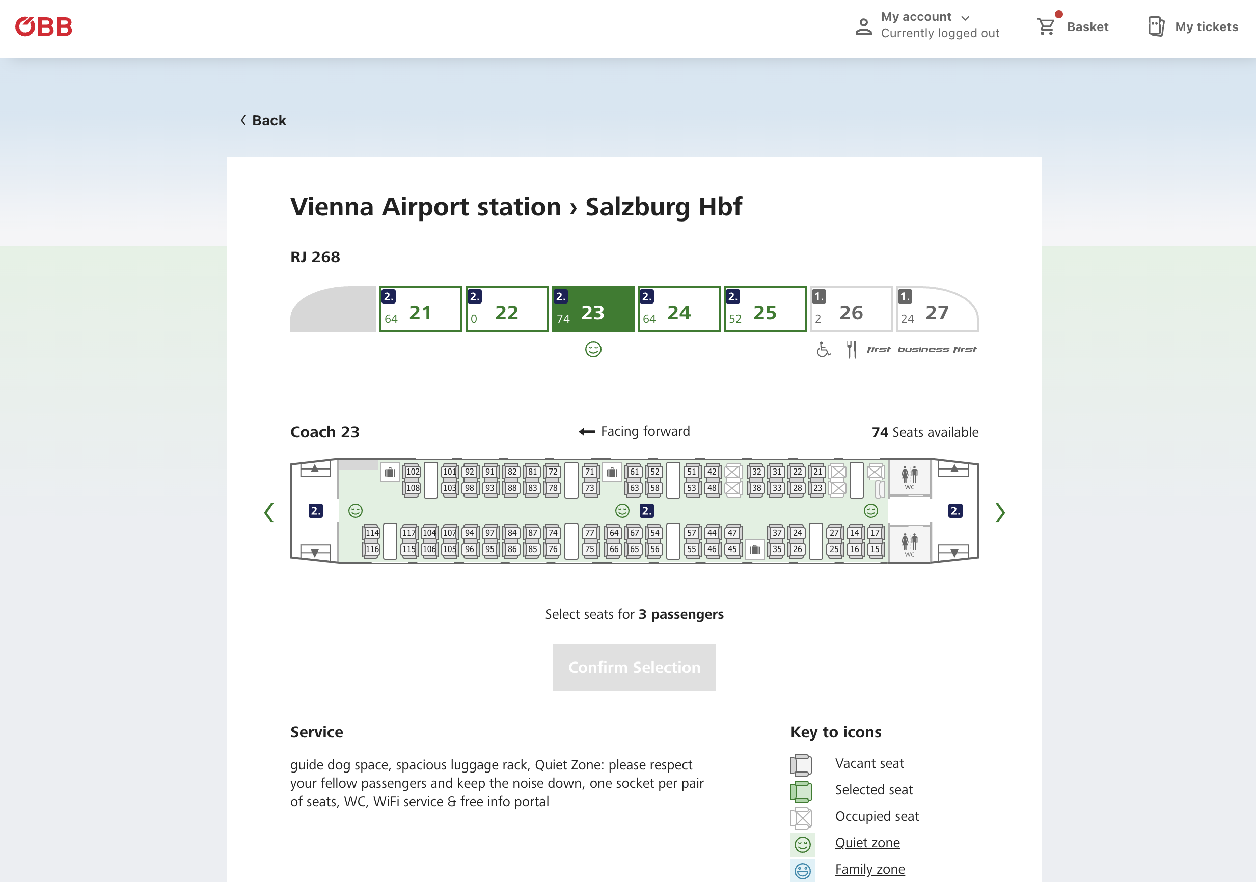This screenshot has height=882, width=1256.
Task: Click the luggage rack icon beside seat 102
Action: (390, 472)
